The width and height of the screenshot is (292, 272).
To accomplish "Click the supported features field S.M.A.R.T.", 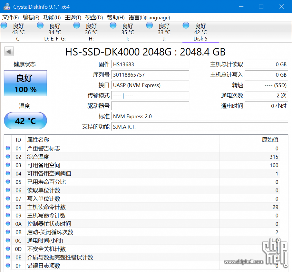I will click(200, 127).
